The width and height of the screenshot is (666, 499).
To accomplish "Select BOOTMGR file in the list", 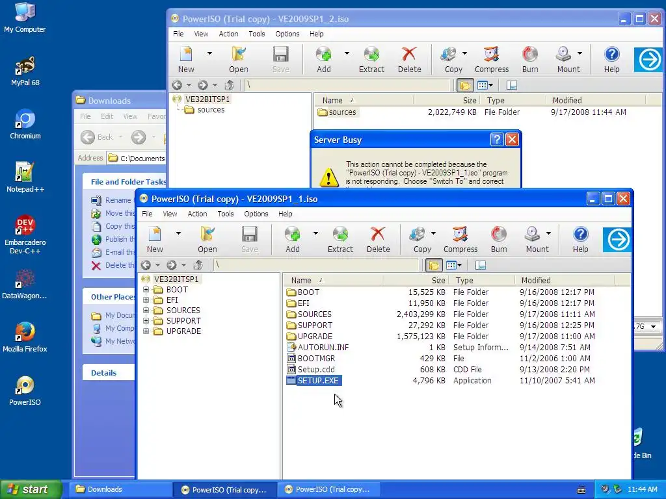I will (x=312, y=358).
